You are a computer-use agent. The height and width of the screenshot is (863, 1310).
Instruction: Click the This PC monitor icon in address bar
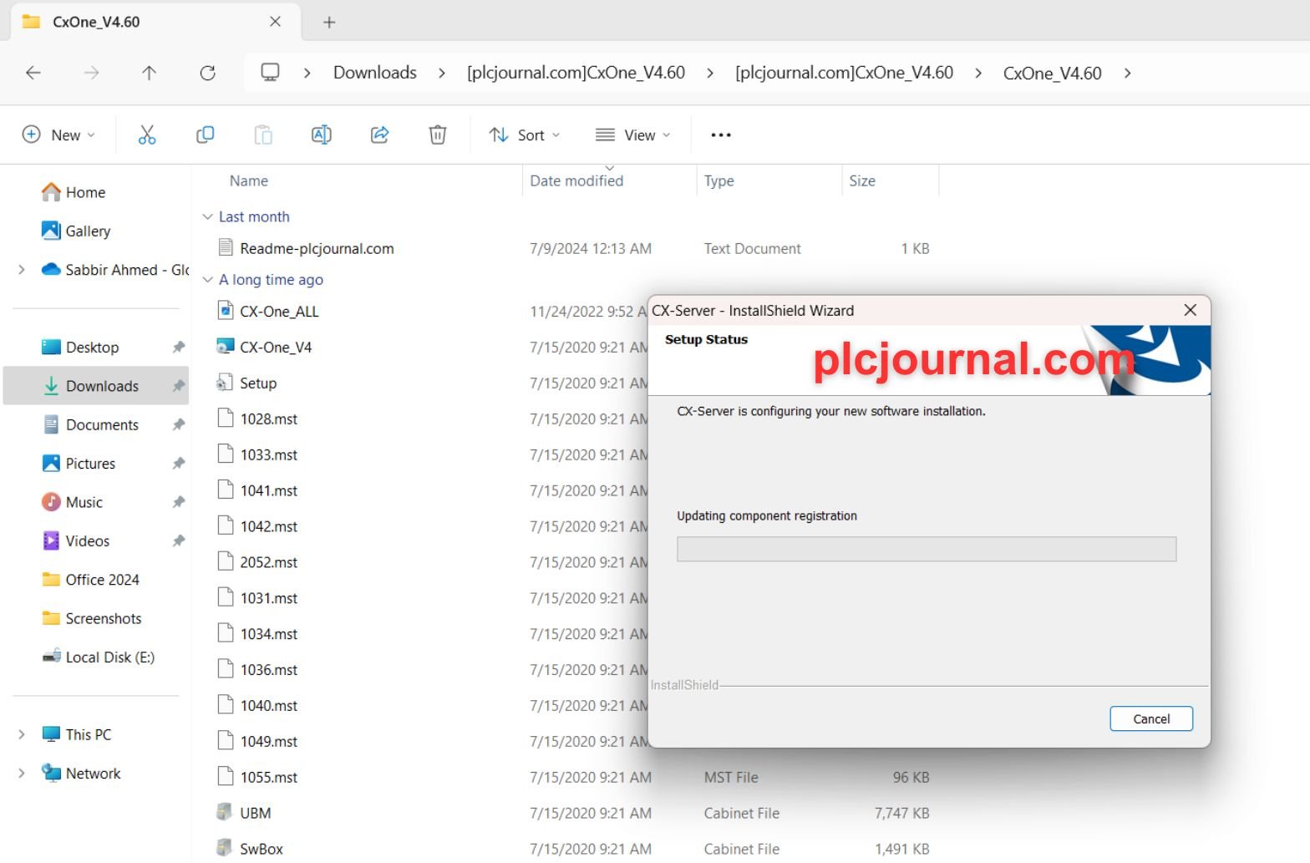click(270, 73)
